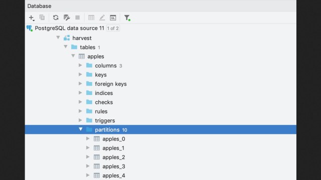Select the 'apples' table label
Image resolution: width=321 pixels, height=180 pixels.
[96, 56]
